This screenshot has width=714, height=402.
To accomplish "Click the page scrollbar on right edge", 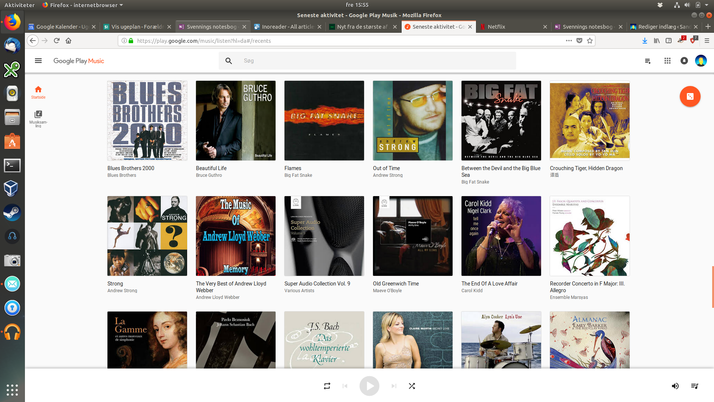I will point(713,287).
